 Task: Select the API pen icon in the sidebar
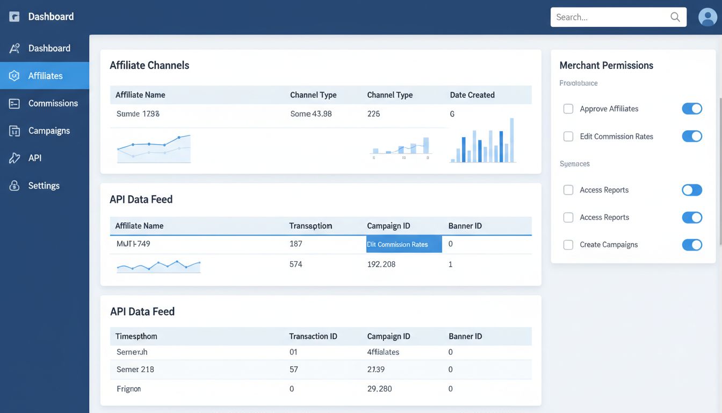click(13, 158)
